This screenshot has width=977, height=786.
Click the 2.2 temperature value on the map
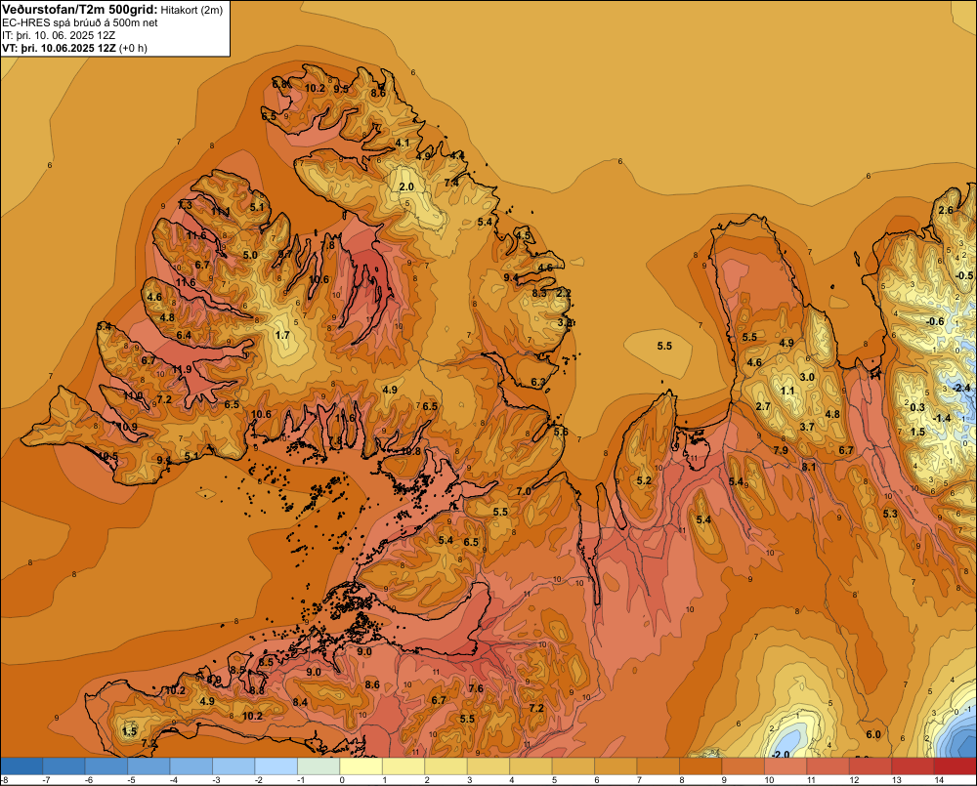coord(564,293)
